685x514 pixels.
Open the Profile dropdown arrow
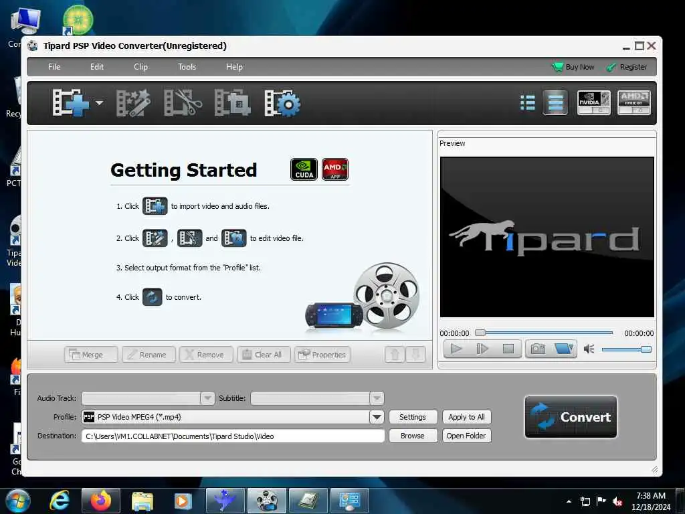coord(377,417)
